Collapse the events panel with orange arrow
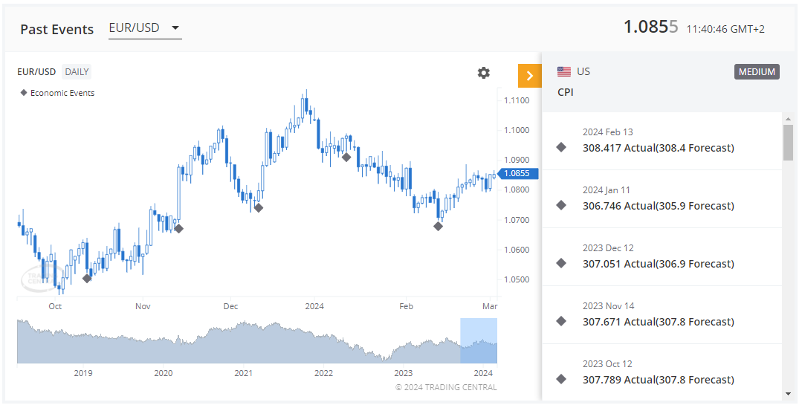Viewport: 802px width, 408px height. click(529, 77)
